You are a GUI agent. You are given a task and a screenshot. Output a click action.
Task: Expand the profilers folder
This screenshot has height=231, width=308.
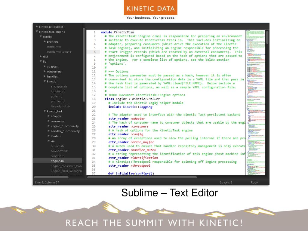coord(45,42)
